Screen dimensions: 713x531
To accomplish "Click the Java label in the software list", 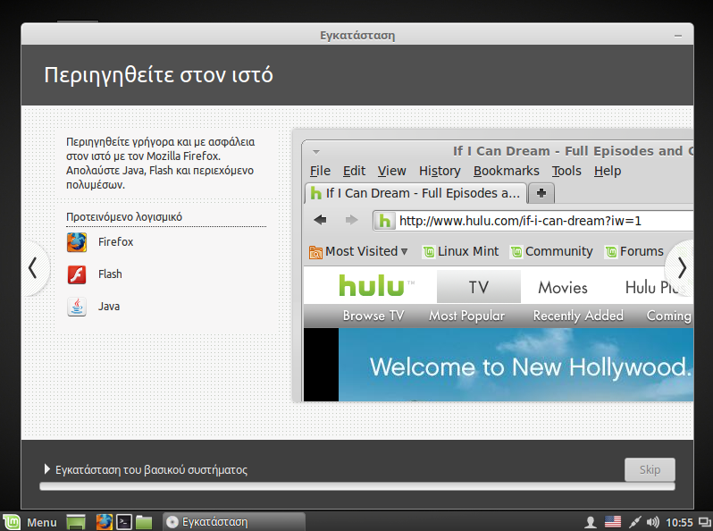I will 109,307.
